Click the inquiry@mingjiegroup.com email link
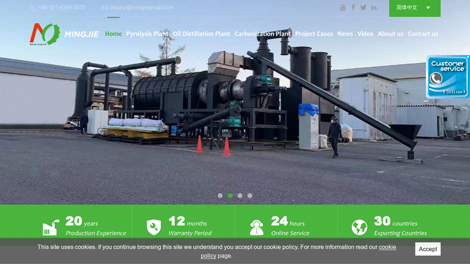Screen dimensions: 470x264 142,8
